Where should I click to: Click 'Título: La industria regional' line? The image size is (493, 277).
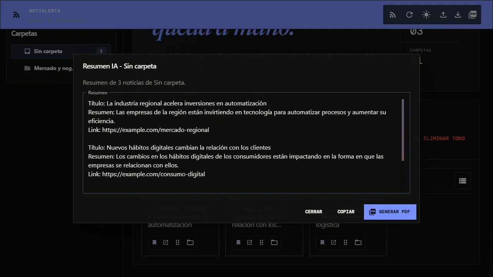coord(177,103)
